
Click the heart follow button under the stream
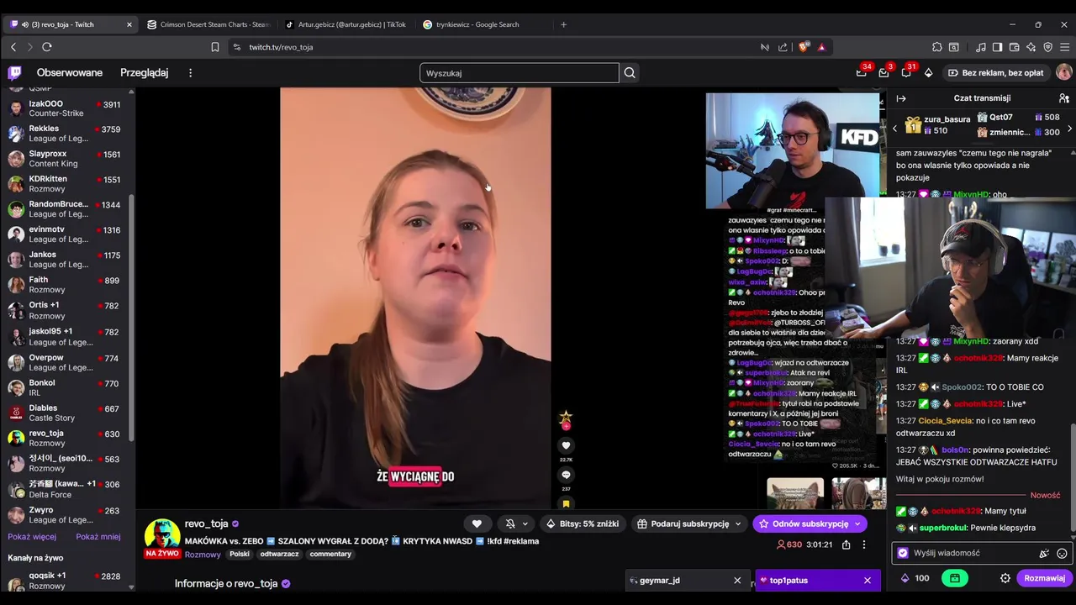coord(477,523)
